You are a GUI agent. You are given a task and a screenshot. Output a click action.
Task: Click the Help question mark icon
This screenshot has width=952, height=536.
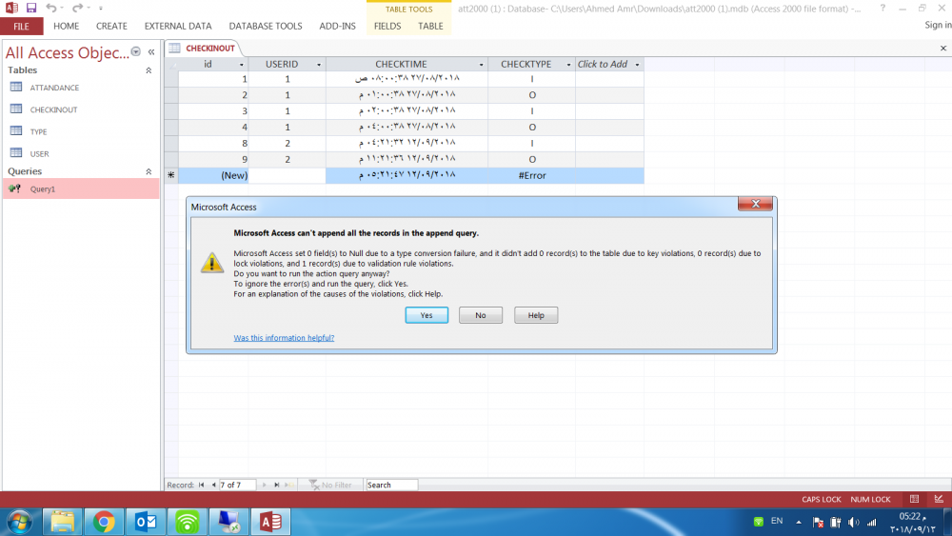tap(883, 9)
